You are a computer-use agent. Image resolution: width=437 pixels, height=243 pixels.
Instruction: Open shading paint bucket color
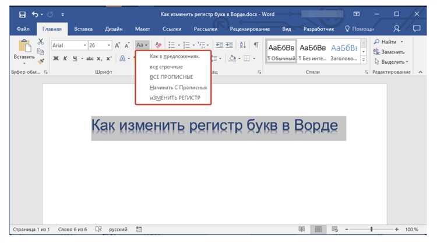(232, 58)
